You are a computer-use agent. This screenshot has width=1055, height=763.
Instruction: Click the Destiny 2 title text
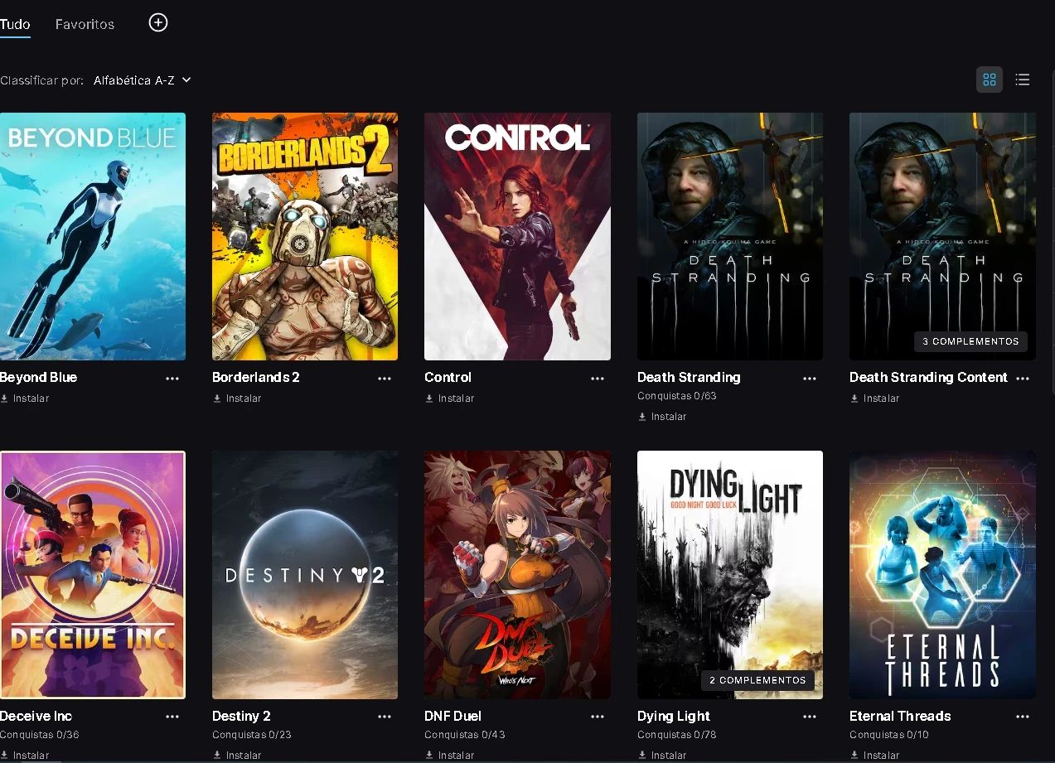[241, 716]
